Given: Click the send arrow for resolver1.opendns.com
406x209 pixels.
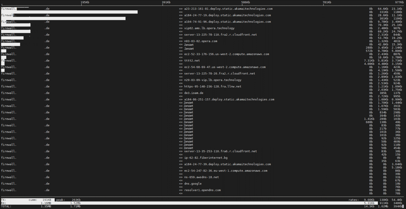Looking at the screenshot, I should point(181,190).
